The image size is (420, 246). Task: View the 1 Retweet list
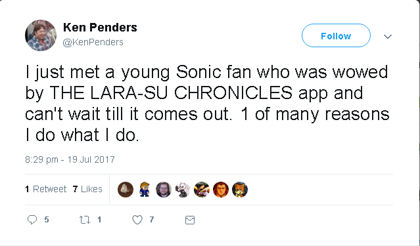click(x=46, y=189)
